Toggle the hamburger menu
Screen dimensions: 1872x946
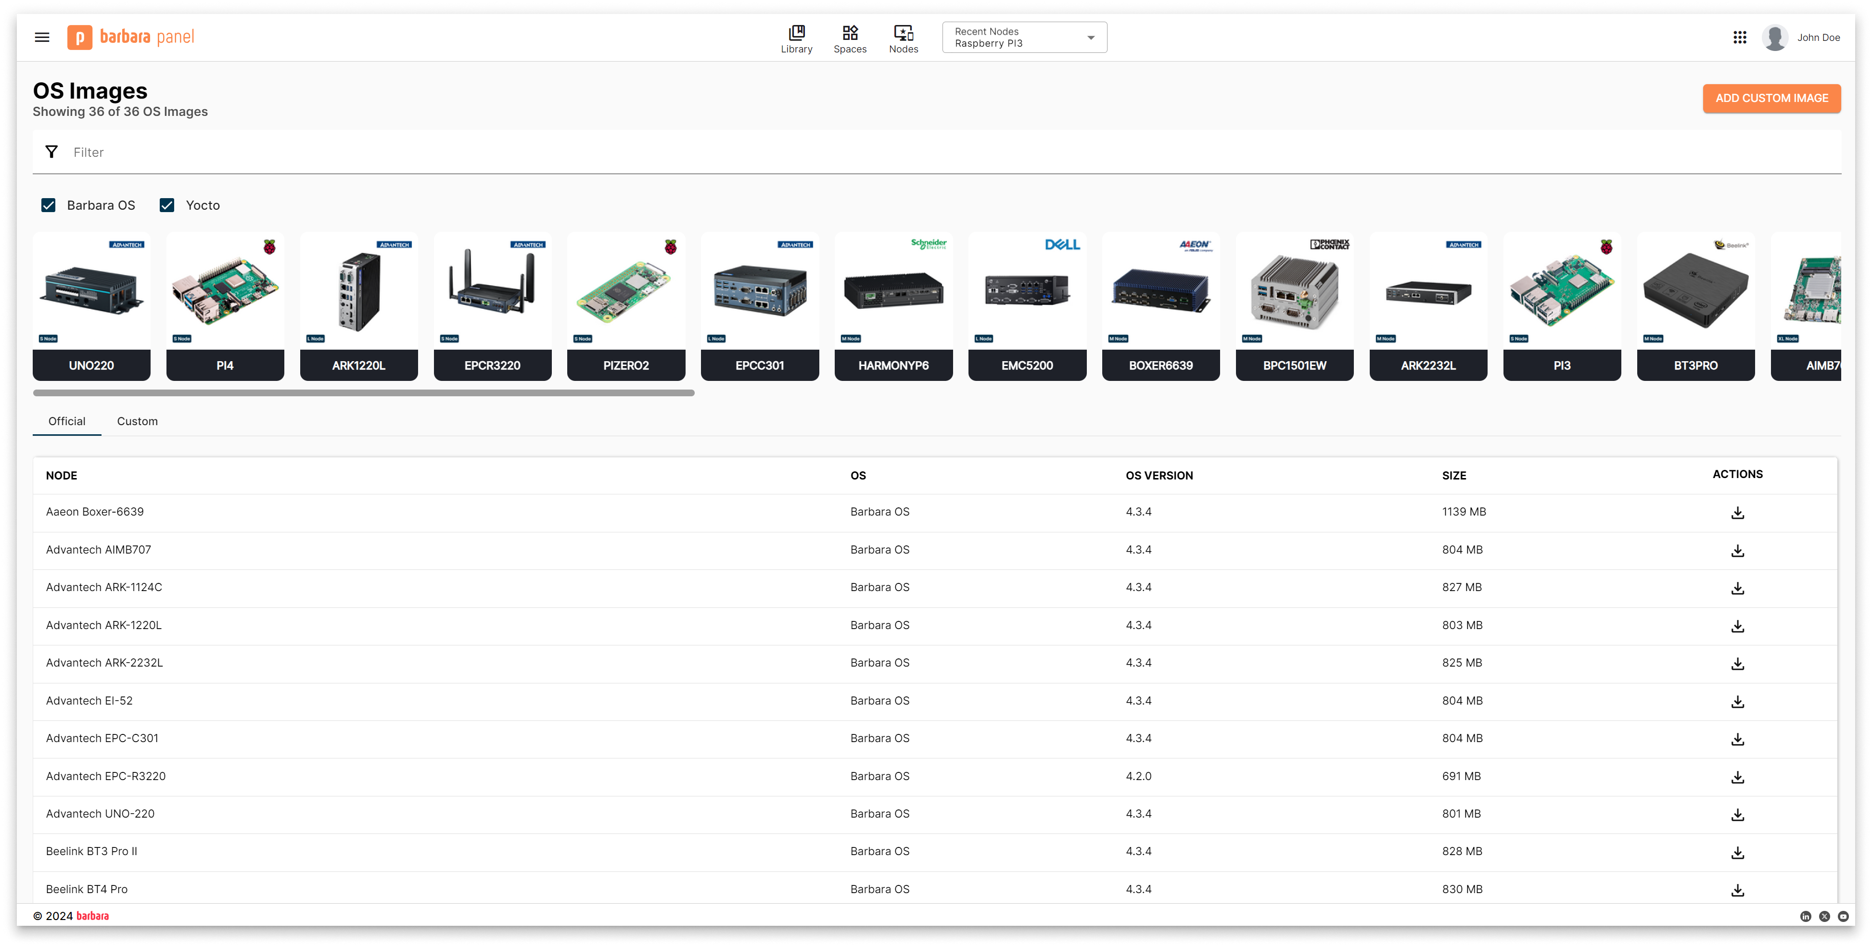click(x=41, y=37)
